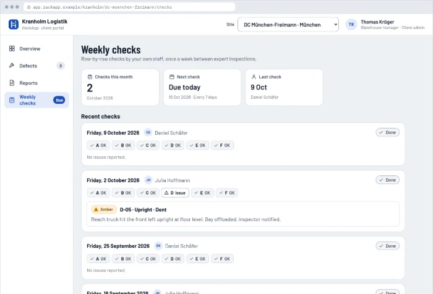
Task: Click the lock icon in address bar
Action: click(28, 7)
